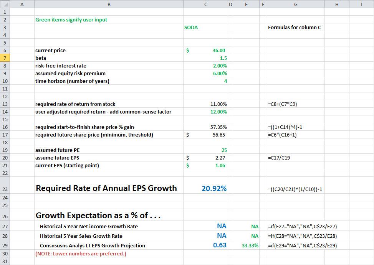The image size is (374, 265).
Task: Click the formula =((C20/C21)^(1/C10))-1
Action: click(295, 189)
